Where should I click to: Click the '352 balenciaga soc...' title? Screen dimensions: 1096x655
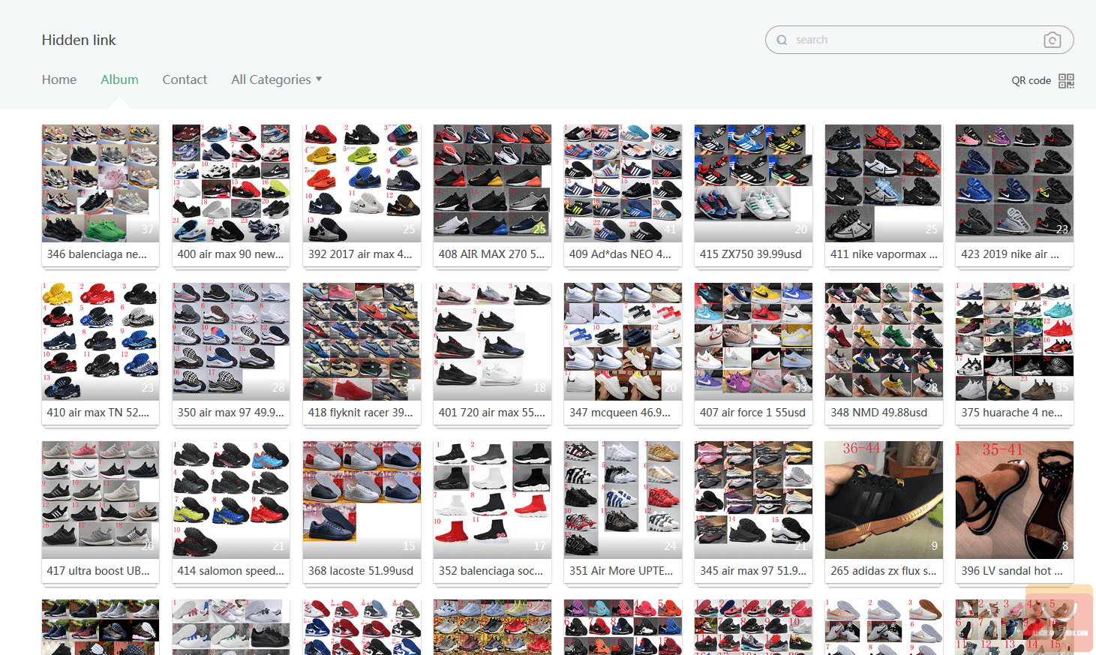[x=491, y=571]
